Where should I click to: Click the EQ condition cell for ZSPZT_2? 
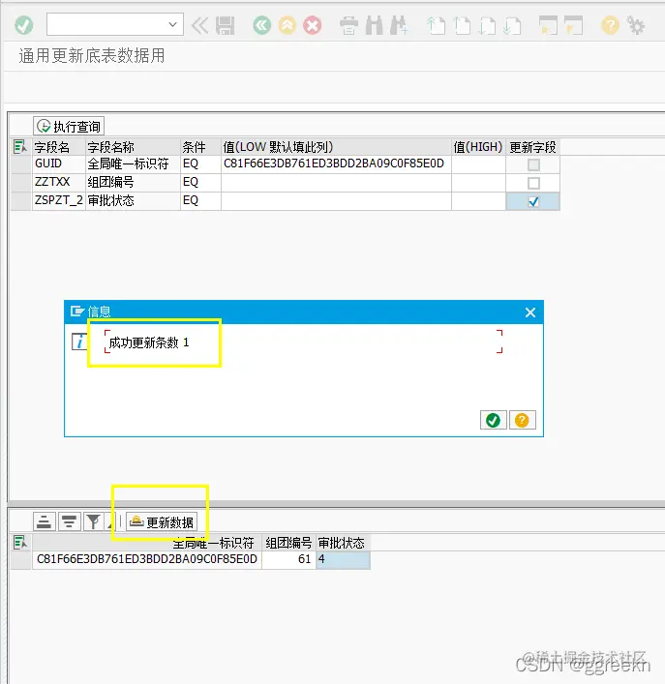pyautogui.click(x=200, y=201)
